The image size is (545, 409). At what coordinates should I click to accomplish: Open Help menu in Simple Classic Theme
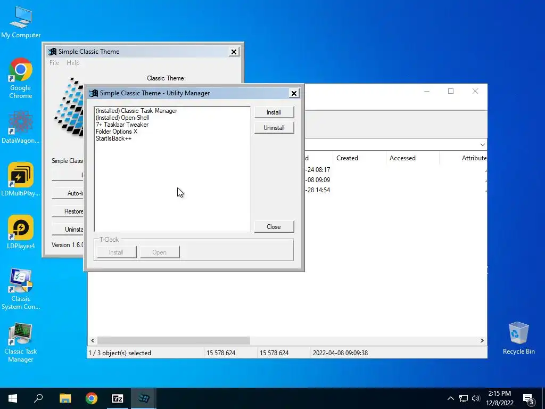(x=73, y=63)
